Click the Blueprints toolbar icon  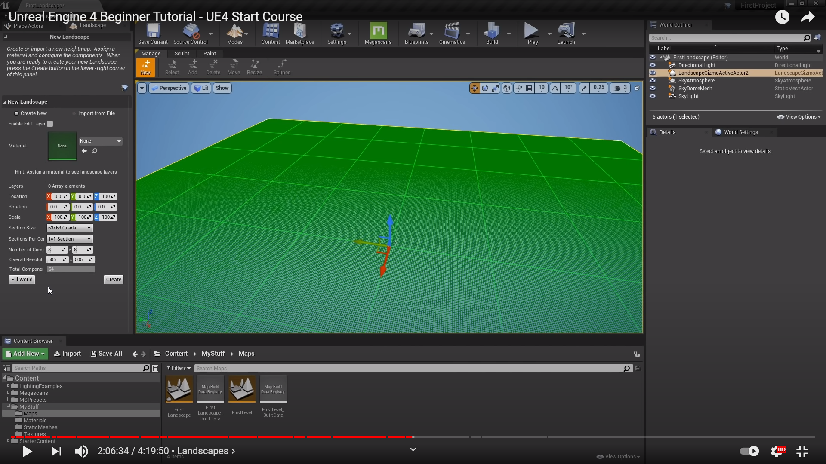pyautogui.click(x=416, y=34)
